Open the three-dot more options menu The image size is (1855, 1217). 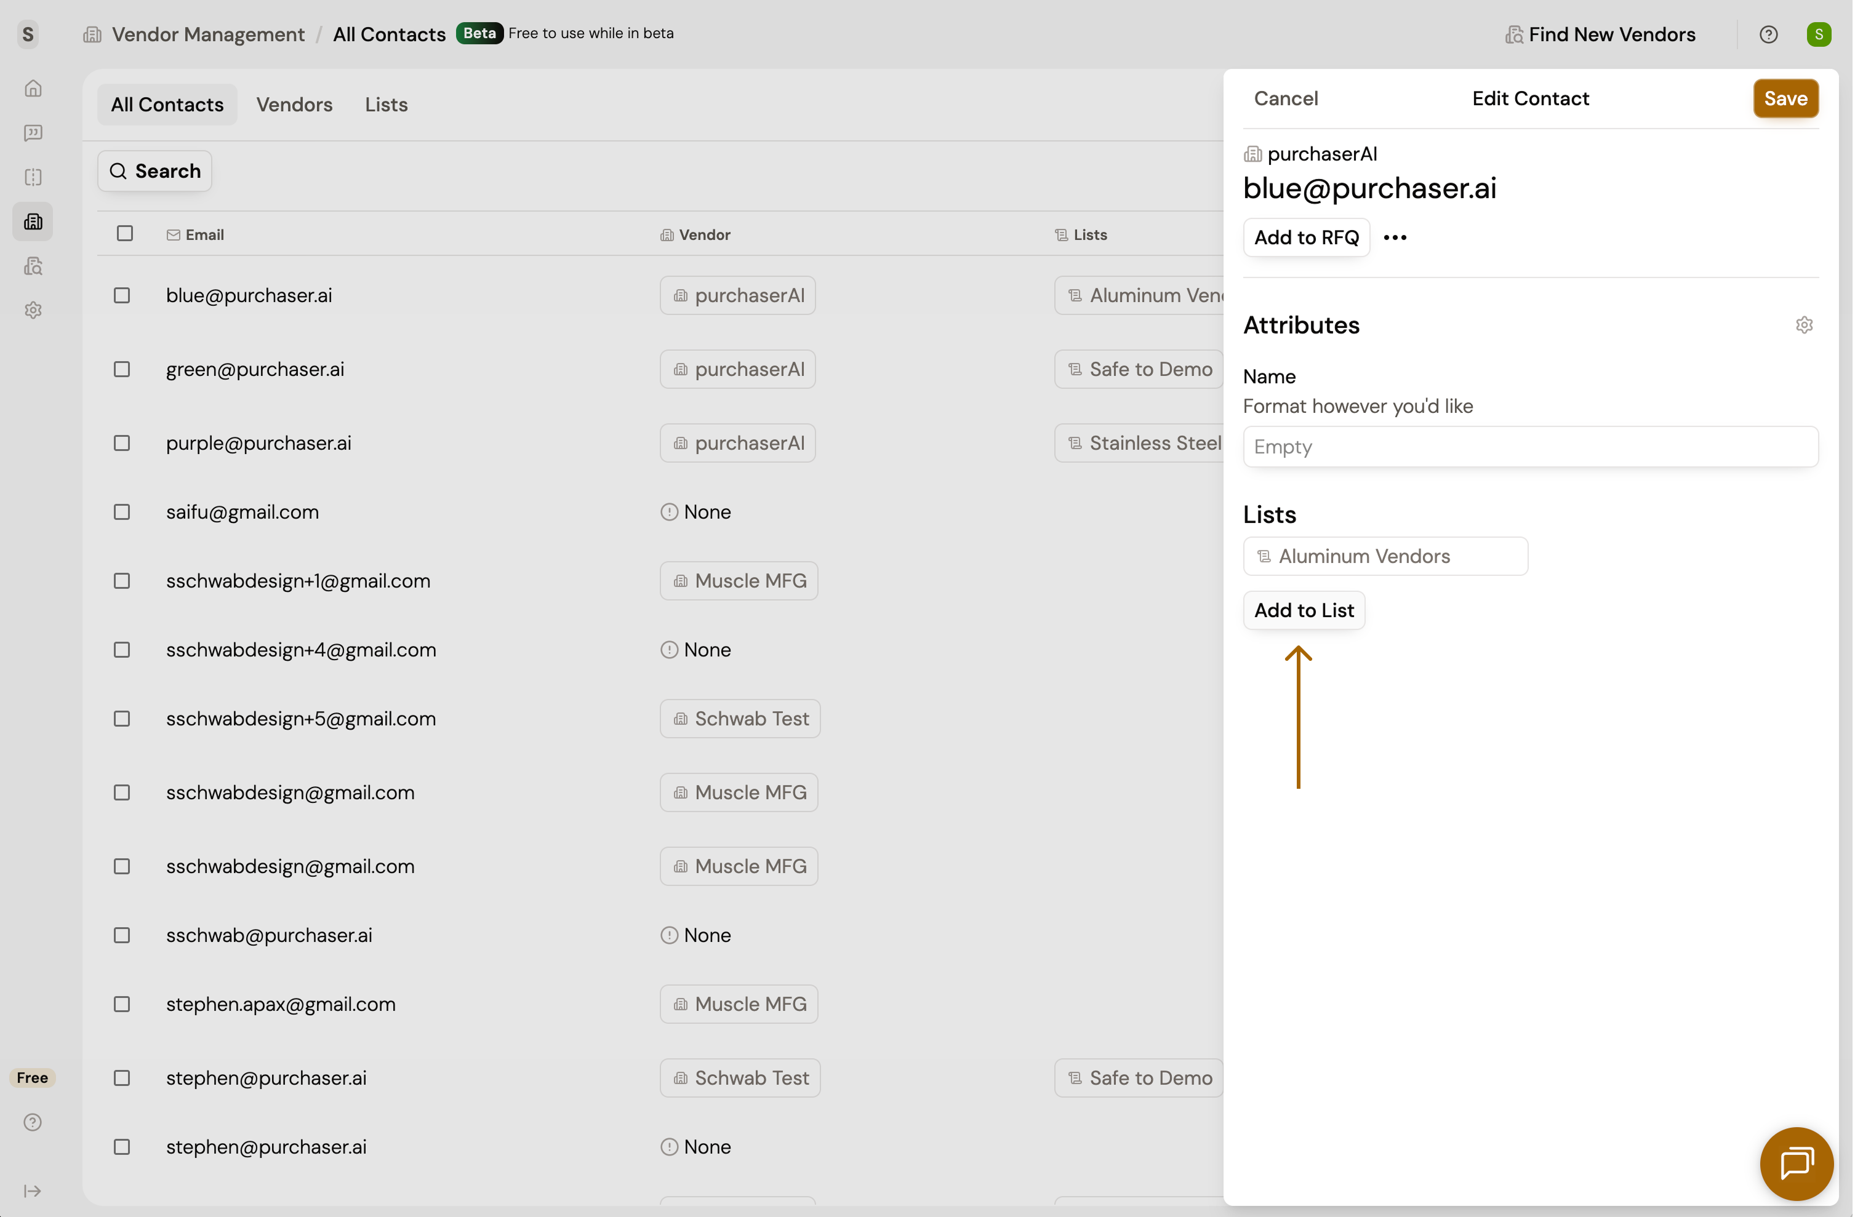click(x=1395, y=237)
